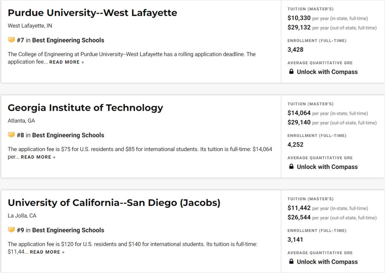Image resolution: width=385 pixels, height=273 pixels.
Task: Click Unlock with Compass for UC San Diego
Action: point(327,262)
